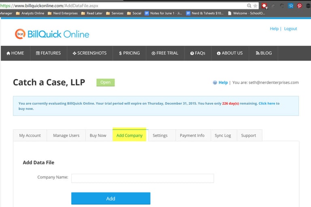Open the Sync Log tab
This screenshot has width=311, height=207.
pyautogui.click(x=223, y=135)
